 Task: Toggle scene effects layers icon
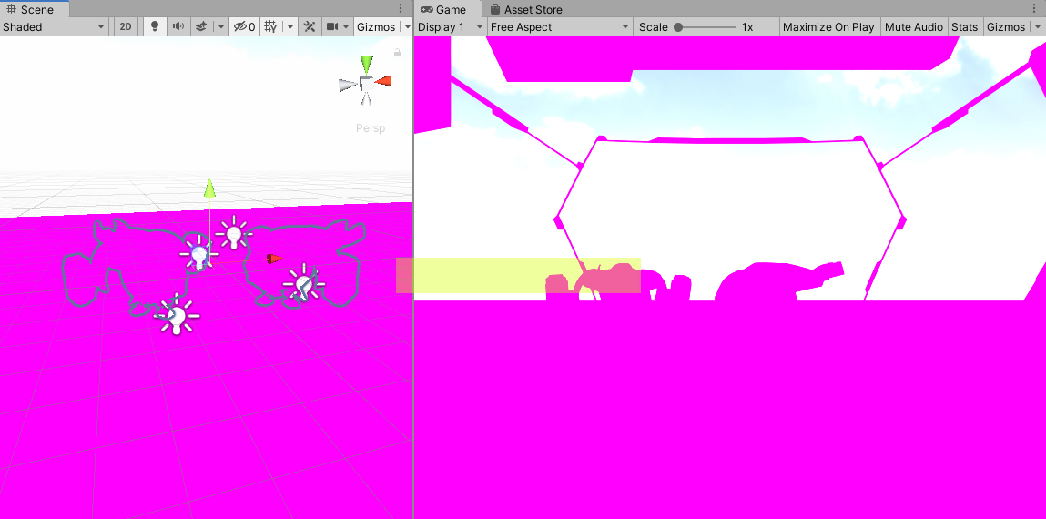tap(202, 26)
